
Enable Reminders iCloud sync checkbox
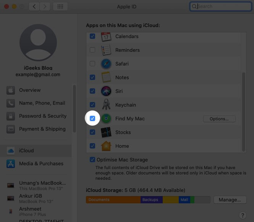point(92,50)
